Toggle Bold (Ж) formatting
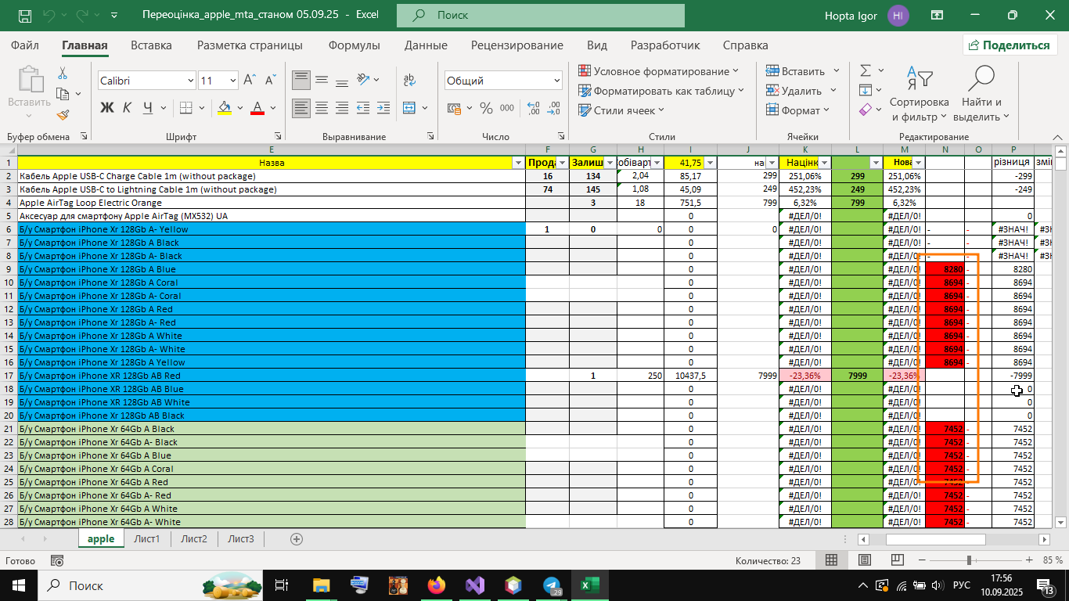This screenshot has height=601, width=1069. 107,108
